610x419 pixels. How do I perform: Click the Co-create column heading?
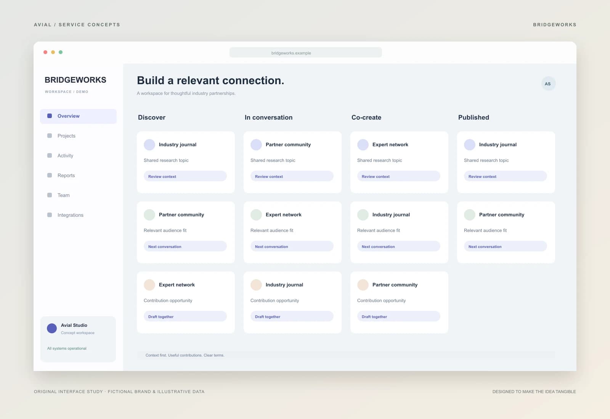[366, 117]
